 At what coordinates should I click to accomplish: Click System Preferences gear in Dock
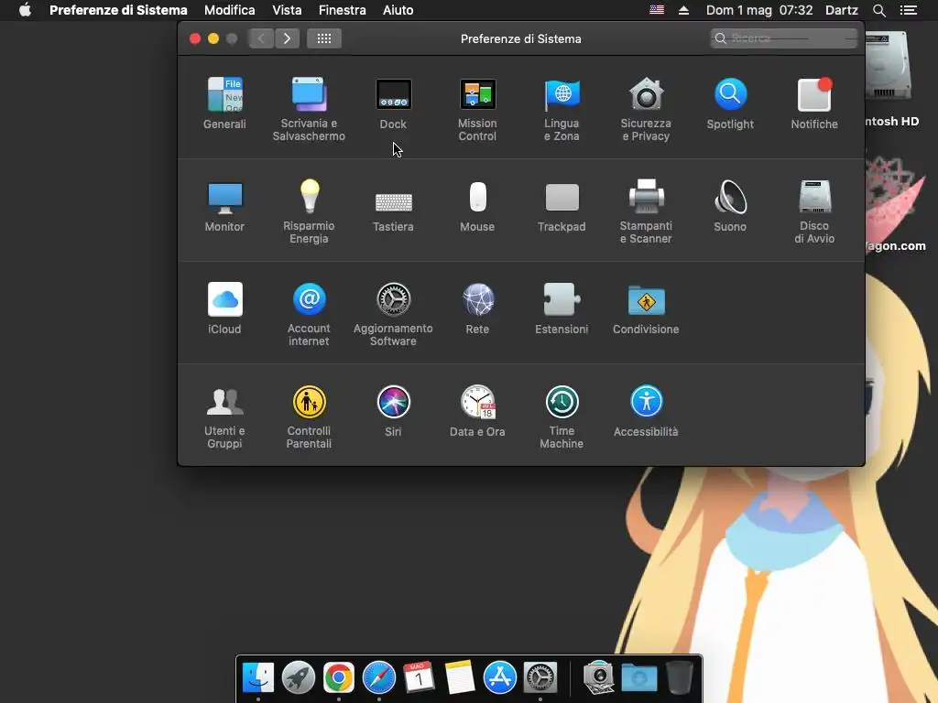coord(540,678)
